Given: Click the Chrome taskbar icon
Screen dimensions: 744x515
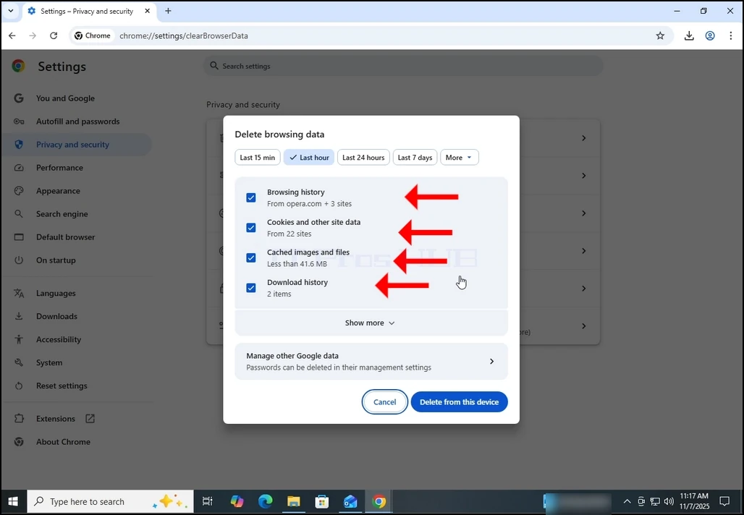Looking at the screenshot, I should point(379,501).
